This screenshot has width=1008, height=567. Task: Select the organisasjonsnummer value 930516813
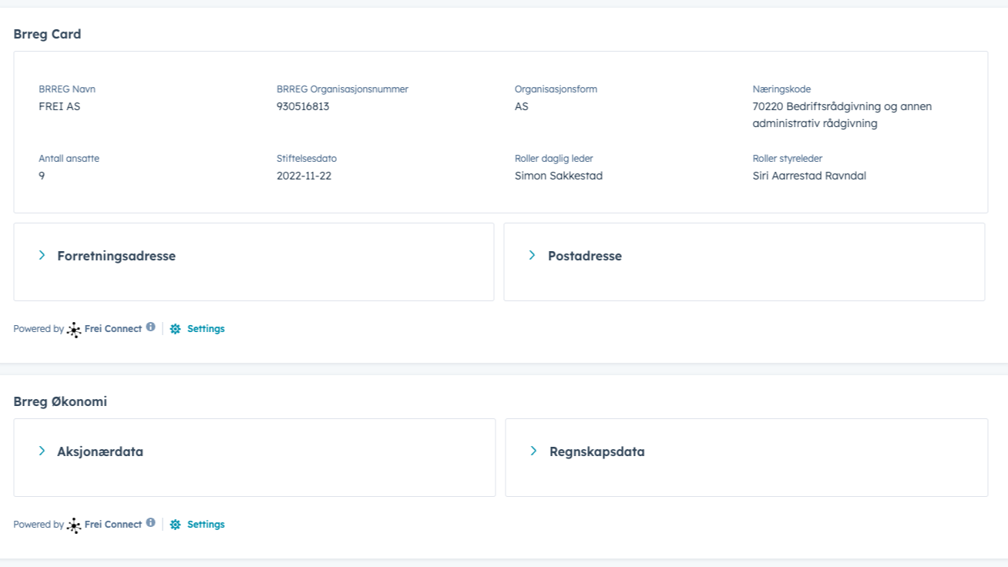(x=303, y=106)
